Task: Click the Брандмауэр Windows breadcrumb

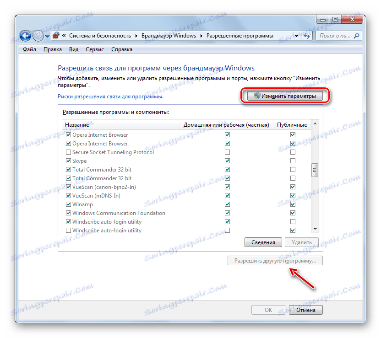Action: point(169,36)
